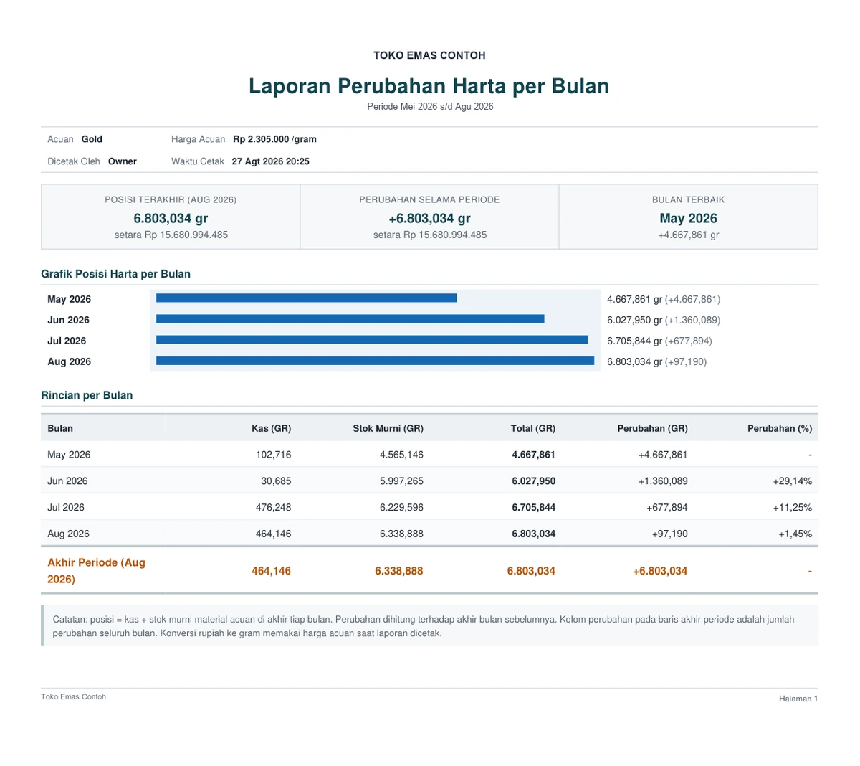
Task: Click the Stok Murni (GR) column header
Action: (x=388, y=428)
